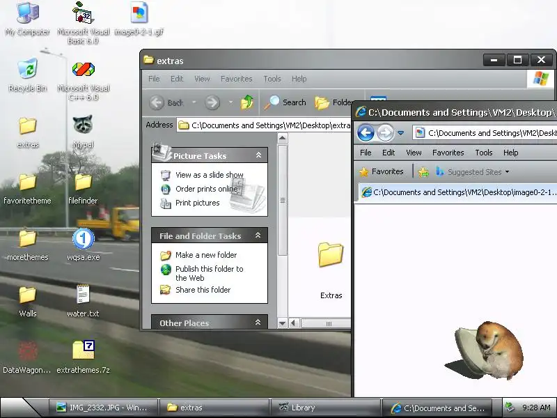Screen dimensions: 557x418
Task: Select image0-2-1.gif desktop file
Action: click(x=139, y=19)
